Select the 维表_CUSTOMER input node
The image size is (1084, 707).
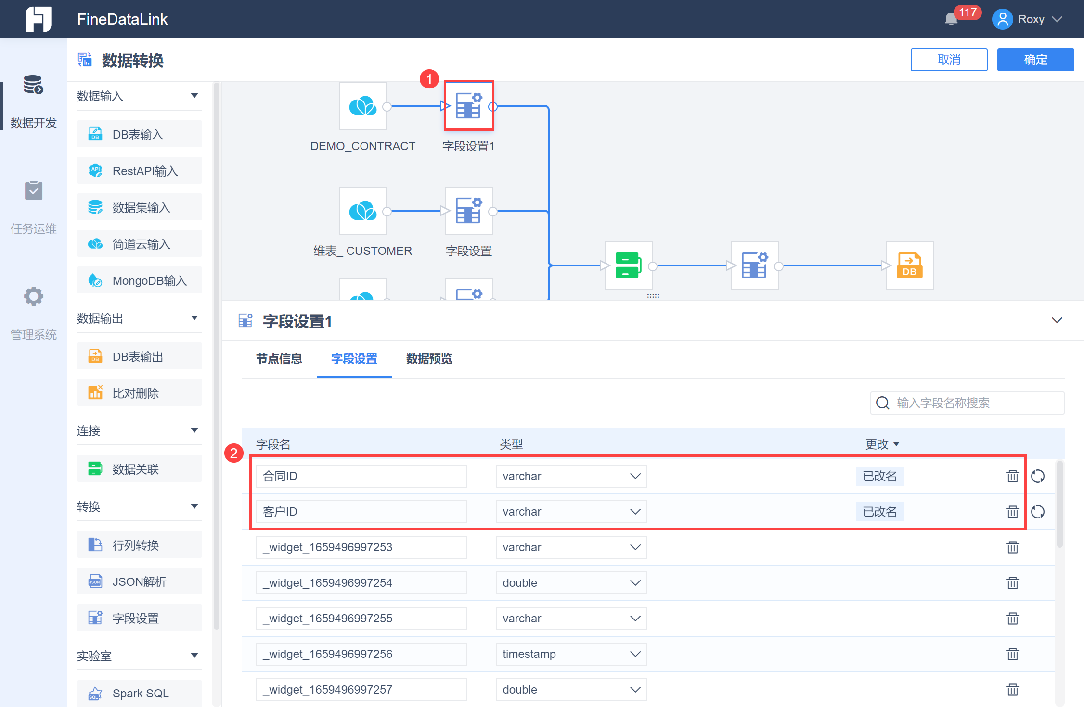[x=362, y=211]
